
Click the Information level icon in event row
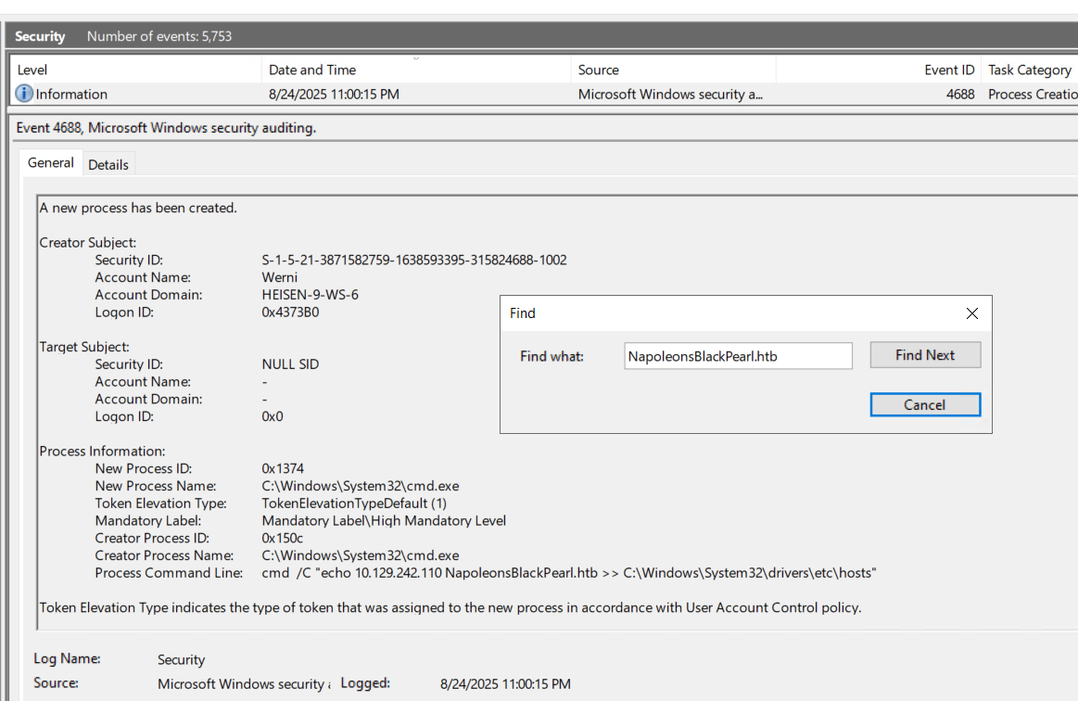(x=24, y=95)
